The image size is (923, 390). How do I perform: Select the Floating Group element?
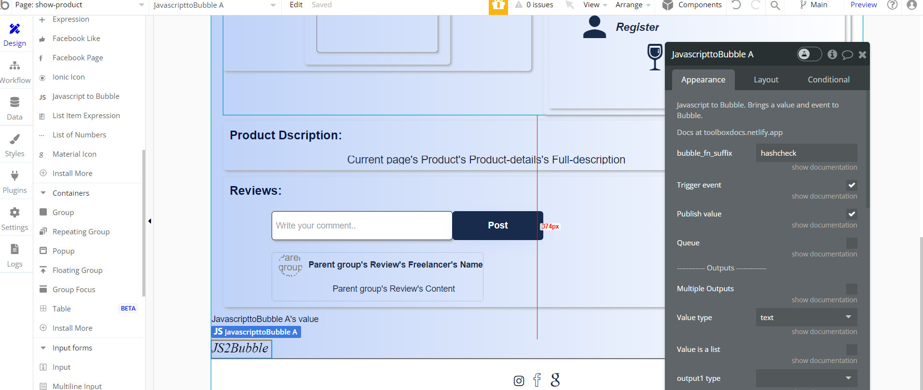77,270
